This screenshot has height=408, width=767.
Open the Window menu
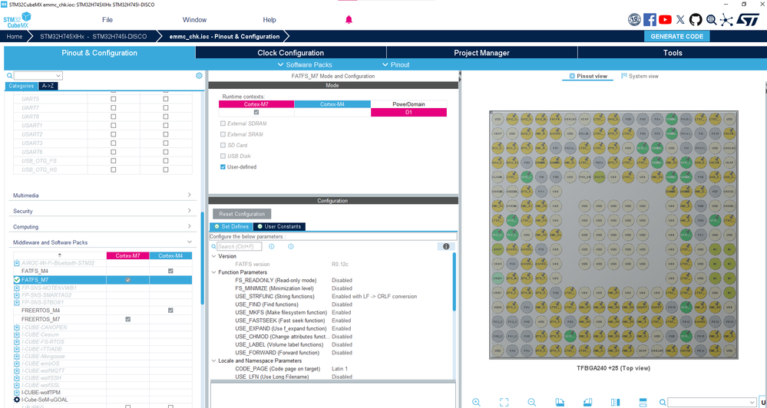pos(195,20)
